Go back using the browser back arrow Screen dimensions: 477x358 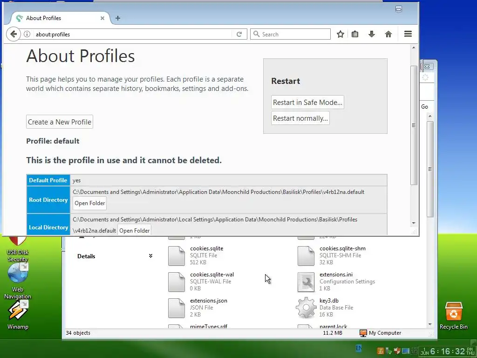tap(14, 34)
